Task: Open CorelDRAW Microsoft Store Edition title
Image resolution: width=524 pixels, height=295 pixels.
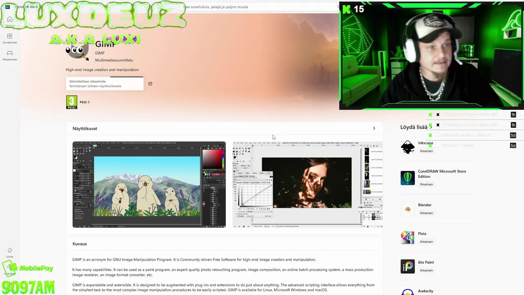Action: point(442,174)
